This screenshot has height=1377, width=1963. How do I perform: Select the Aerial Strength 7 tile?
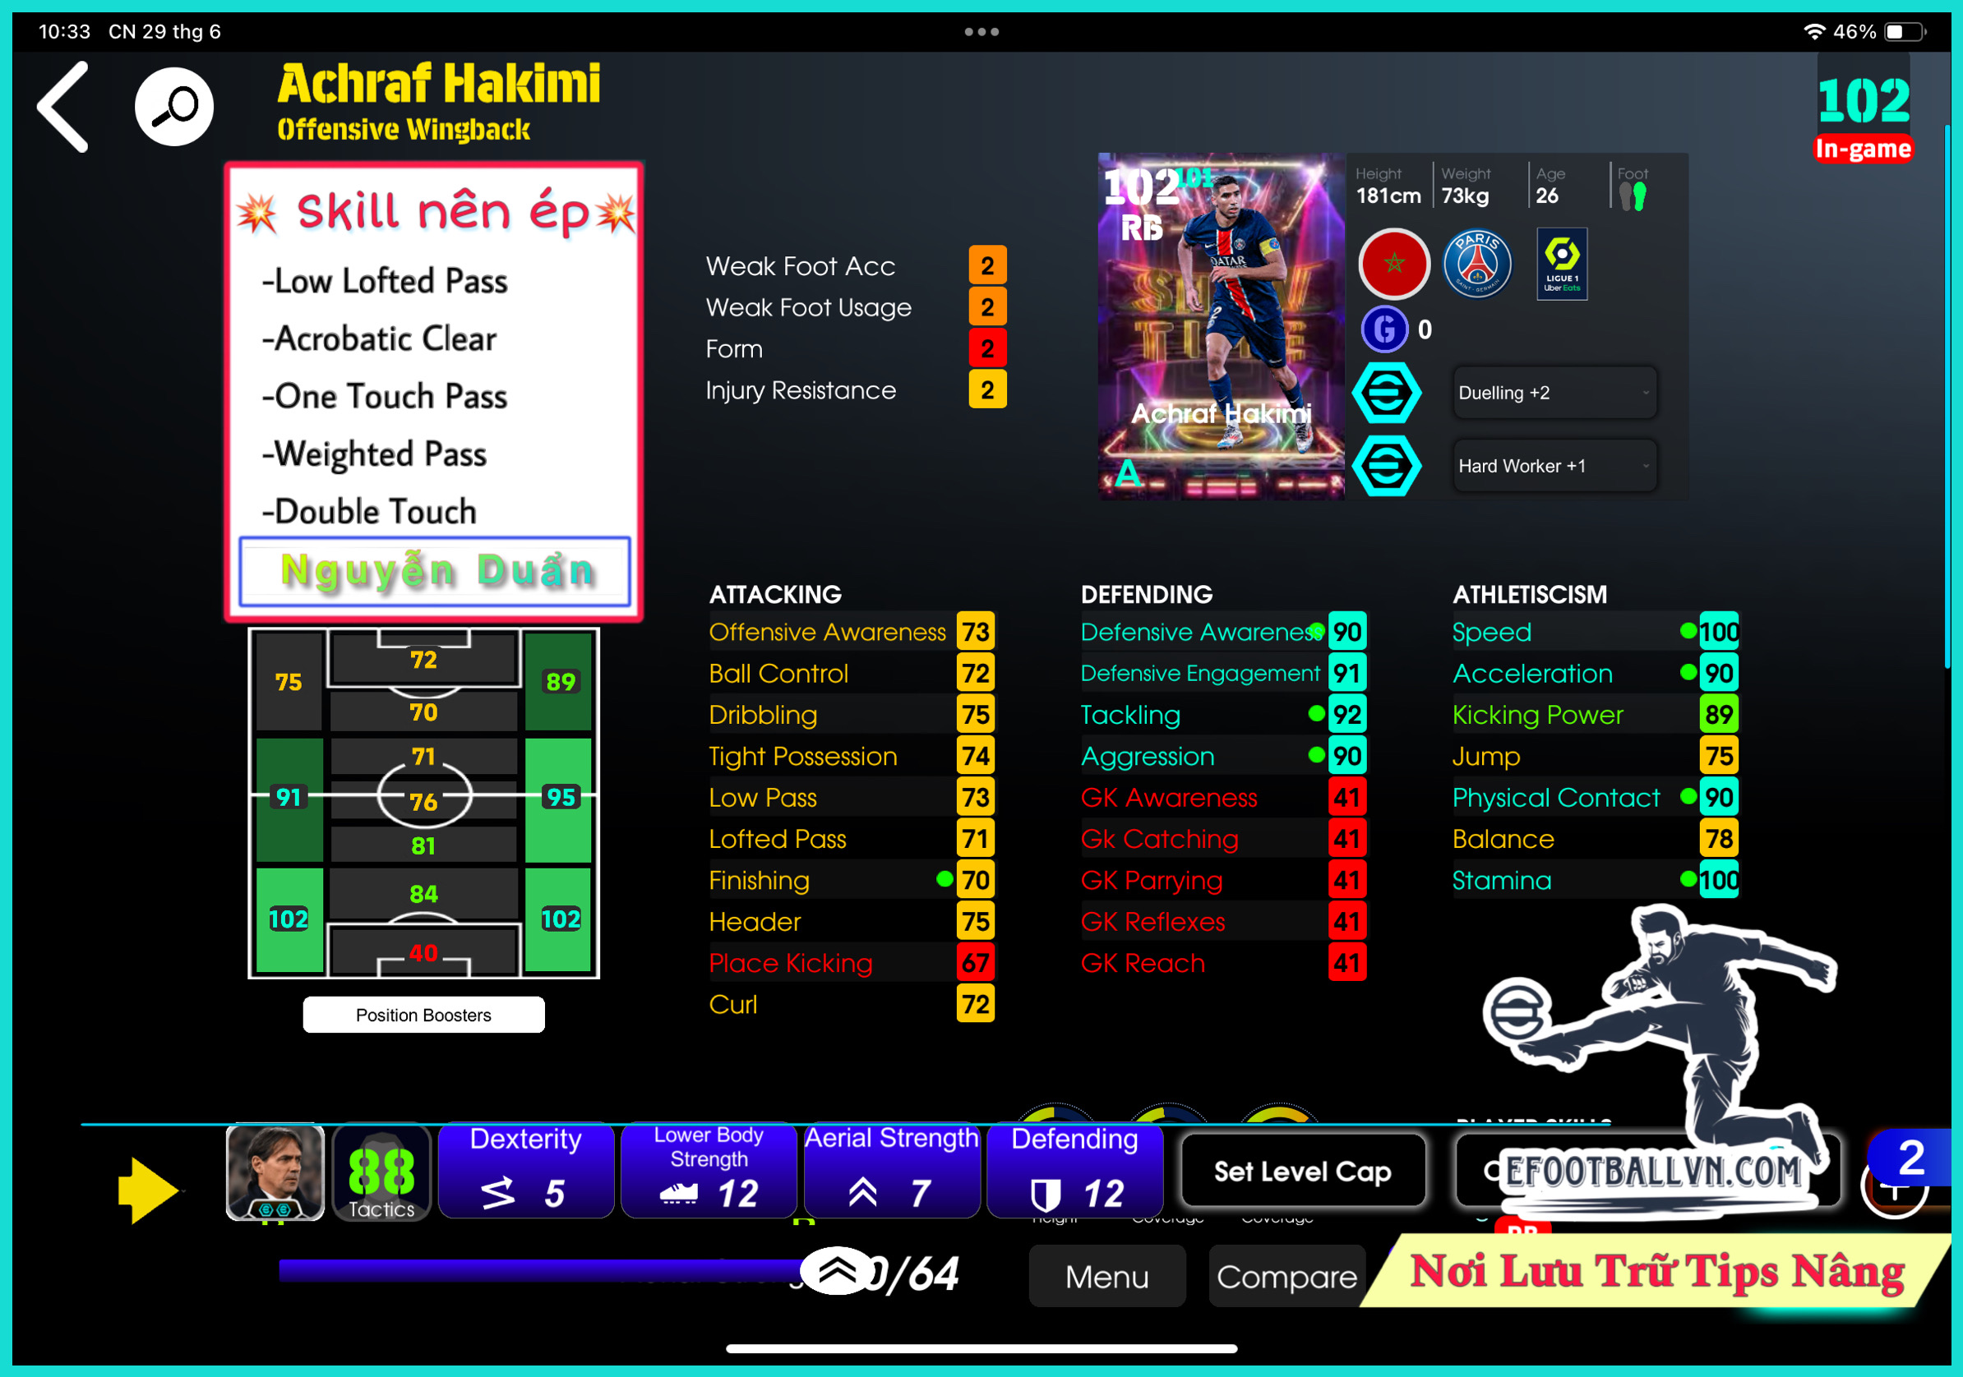[892, 1171]
